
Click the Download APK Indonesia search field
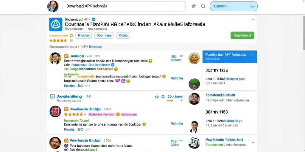[124, 6]
